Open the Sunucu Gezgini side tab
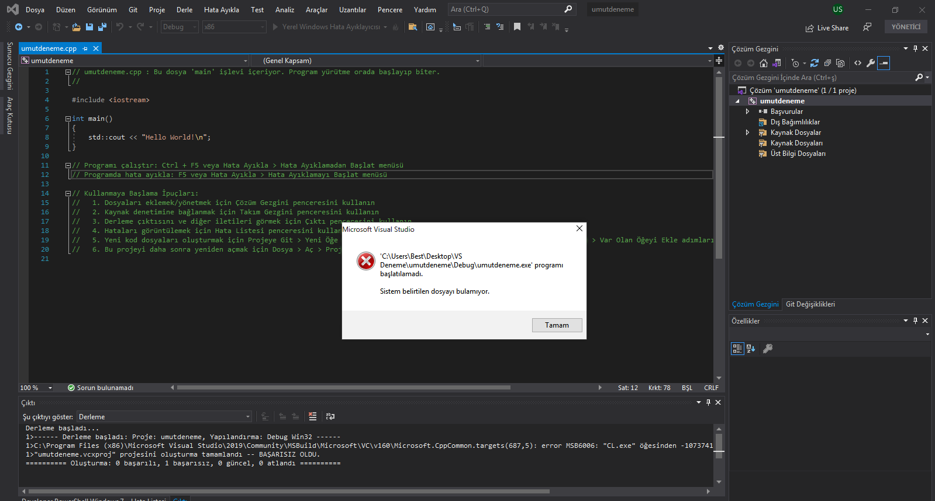Screen dimensions: 935x501 (9, 65)
